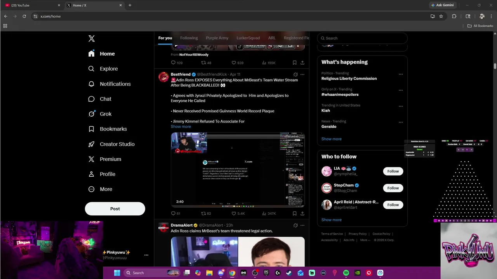497x279 pixels.
Task: Follow the LIA account
Action: tap(393, 171)
